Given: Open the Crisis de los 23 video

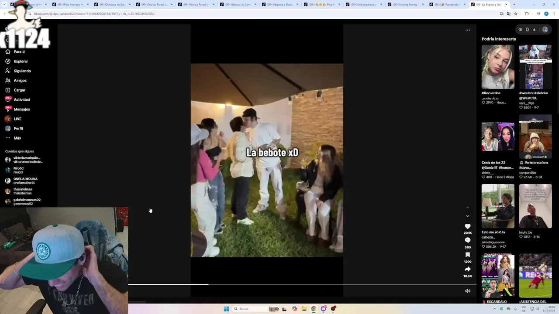Looking at the screenshot, I should tap(498, 137).
